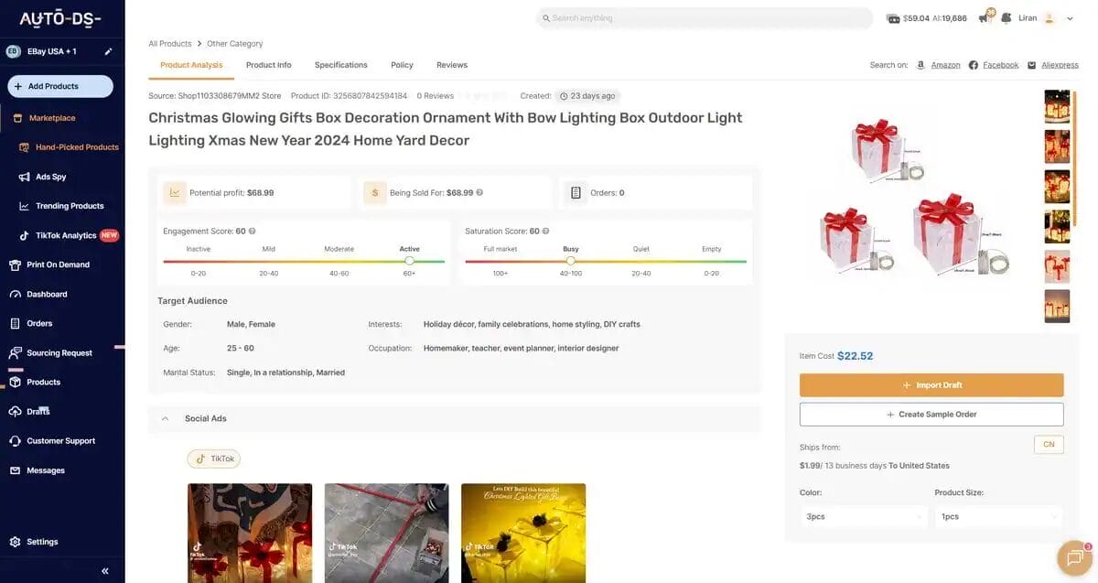Image resolution: width=1098 pixels, height=583 pixels.
Task: Switch to the Specifications tab
Action: tap(340, 64)
